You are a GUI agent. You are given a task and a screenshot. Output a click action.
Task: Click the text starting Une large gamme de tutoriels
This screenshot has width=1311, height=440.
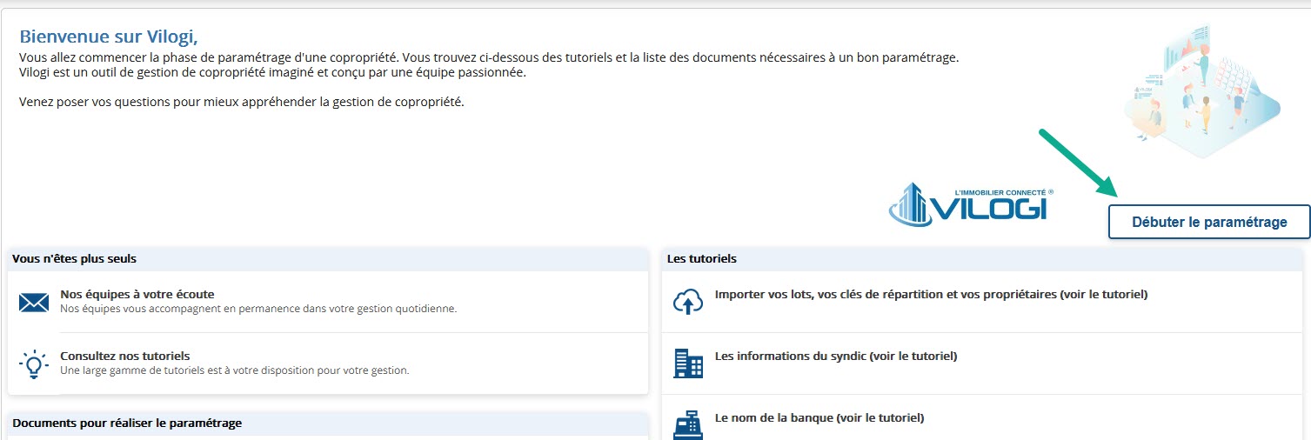234,370
